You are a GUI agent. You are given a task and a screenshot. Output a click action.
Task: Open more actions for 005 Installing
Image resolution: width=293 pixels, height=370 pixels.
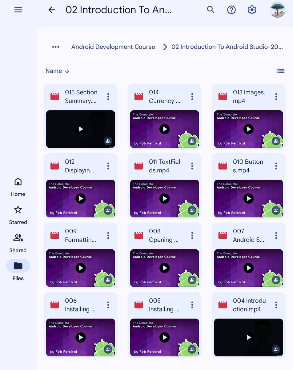pyautogui.click(x=192, y=305)
